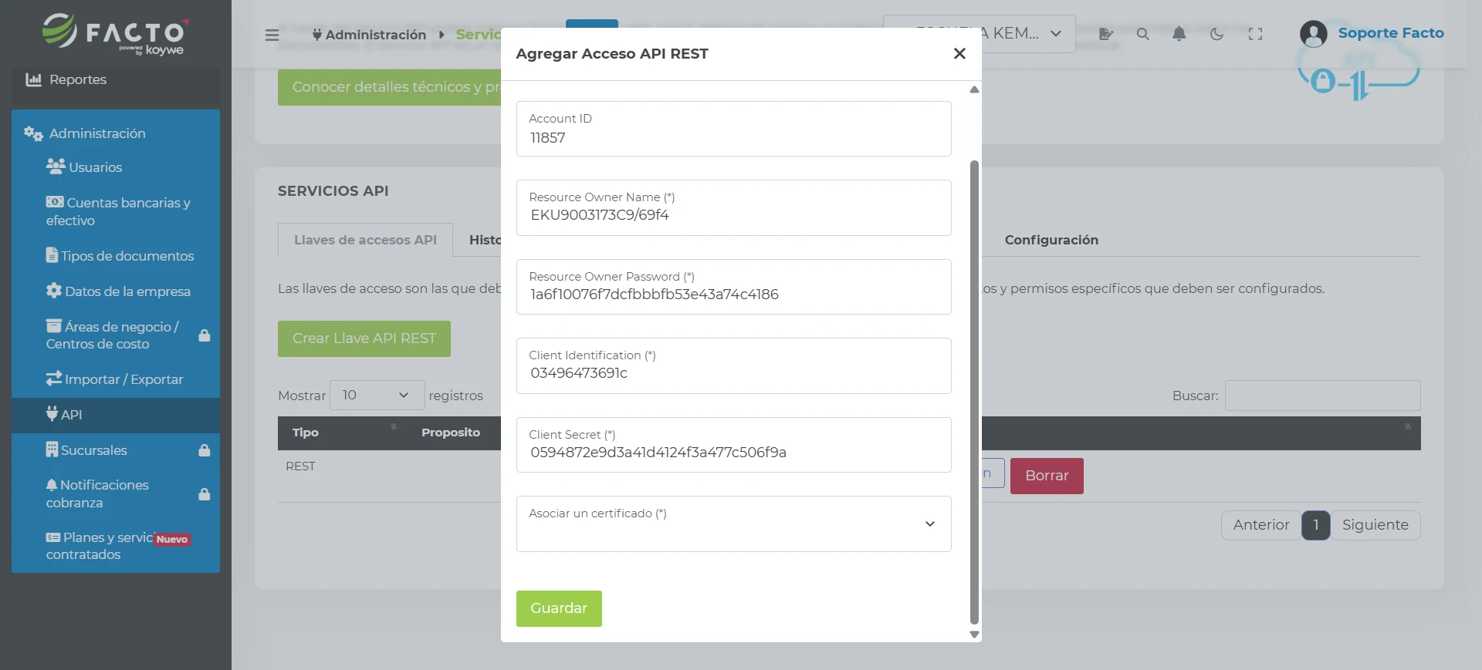The image size is (1482, 670).
Task: Open the notifications bell
Action: point(1179,34)
